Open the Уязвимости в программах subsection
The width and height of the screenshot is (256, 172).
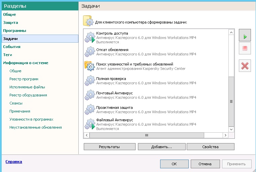(x=31, y=119)
